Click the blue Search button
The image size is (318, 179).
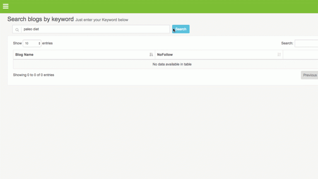(181, 29)
